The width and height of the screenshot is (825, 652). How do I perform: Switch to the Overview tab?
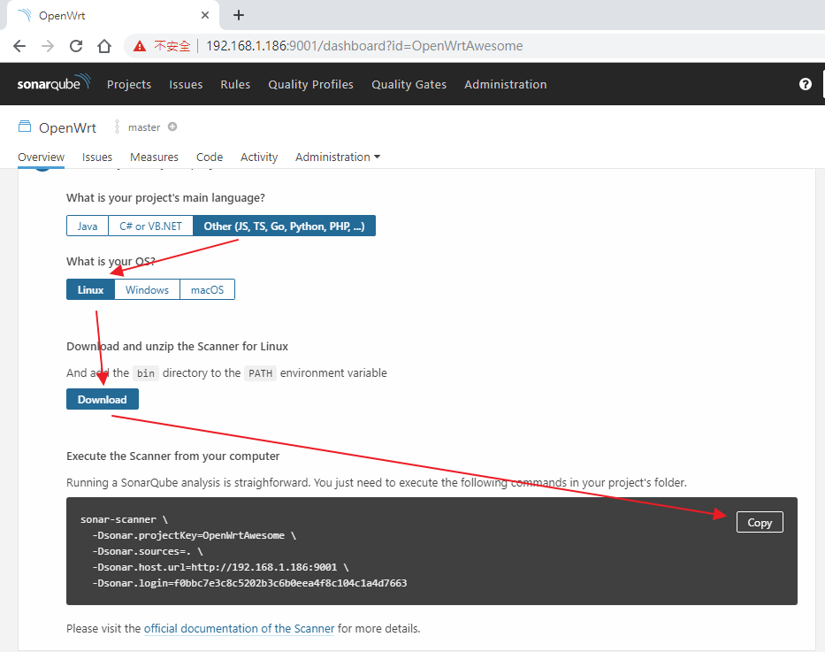click(x=41, y=157)
